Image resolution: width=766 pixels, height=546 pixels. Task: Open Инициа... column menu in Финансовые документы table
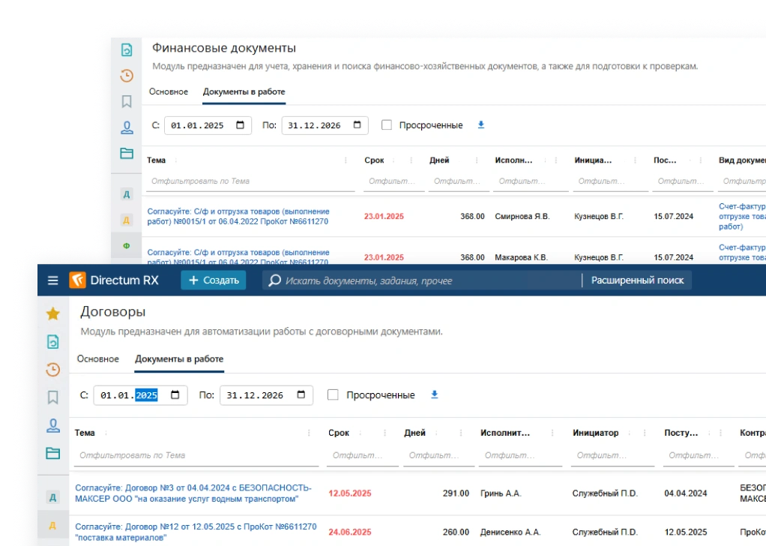(635, 160)
